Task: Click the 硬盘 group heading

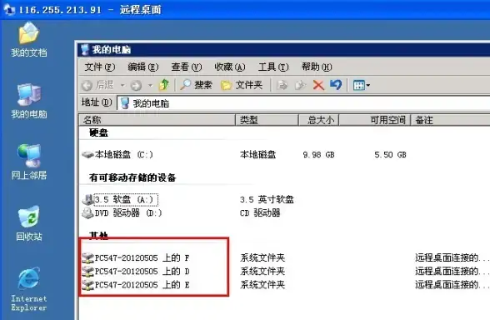Action: click(98, 132)
